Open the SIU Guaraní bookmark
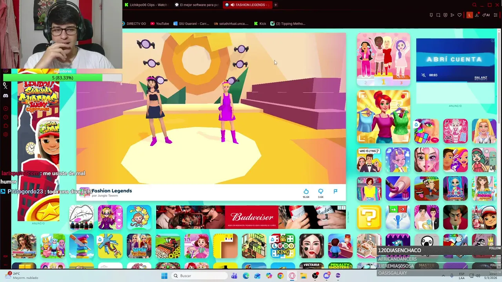This screenshot has height=282, width=502. [191, 23]
